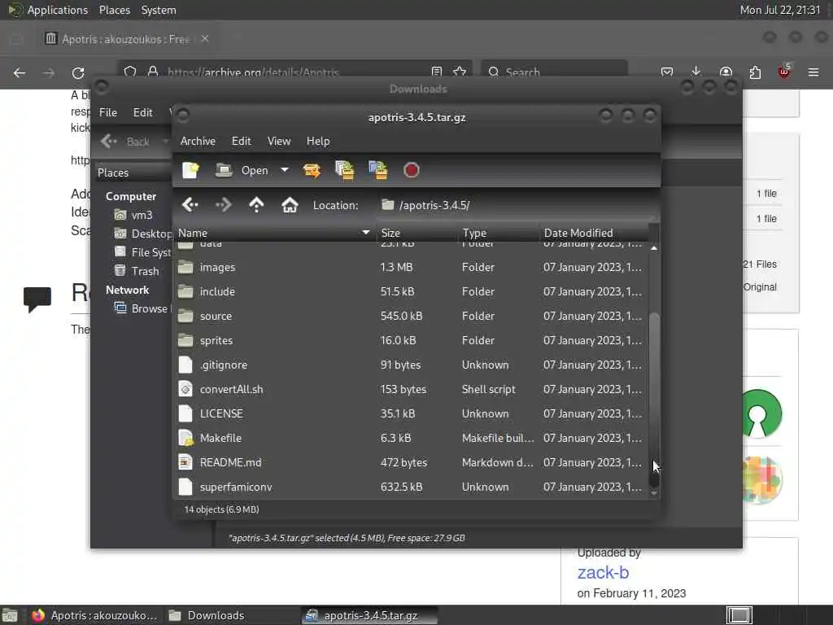Switch to the Firefox Apotris taskbar entry
This screenshot has height=625, width=833.
pyautogui.click(x=94, y=615)
